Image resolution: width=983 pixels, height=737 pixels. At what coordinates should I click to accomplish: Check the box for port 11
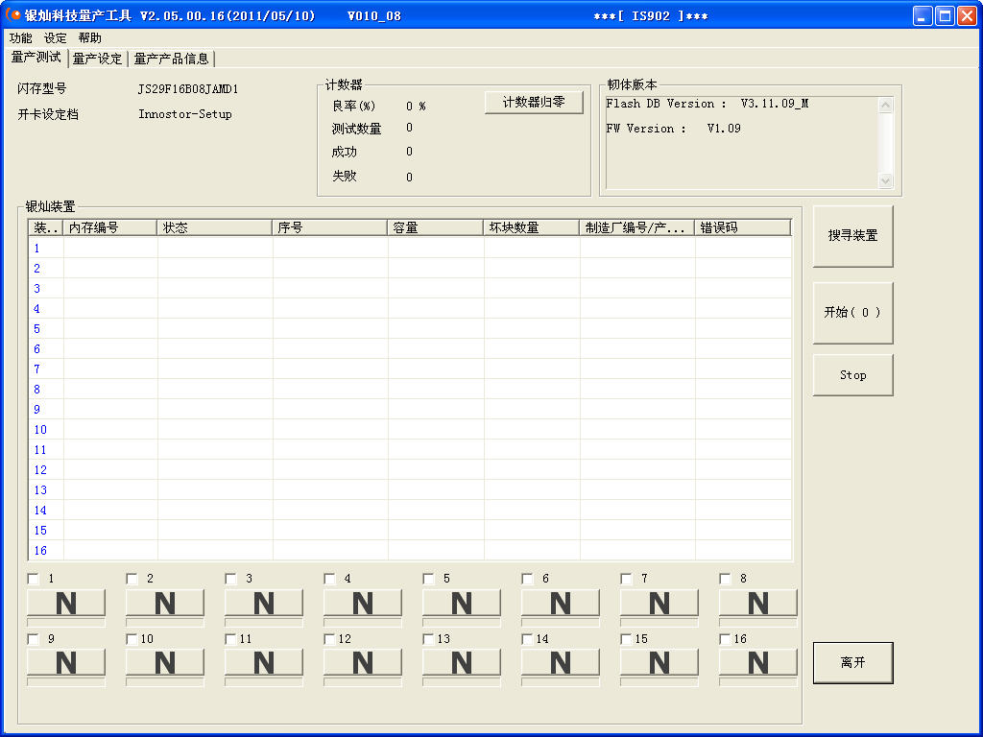click(230, 639)
